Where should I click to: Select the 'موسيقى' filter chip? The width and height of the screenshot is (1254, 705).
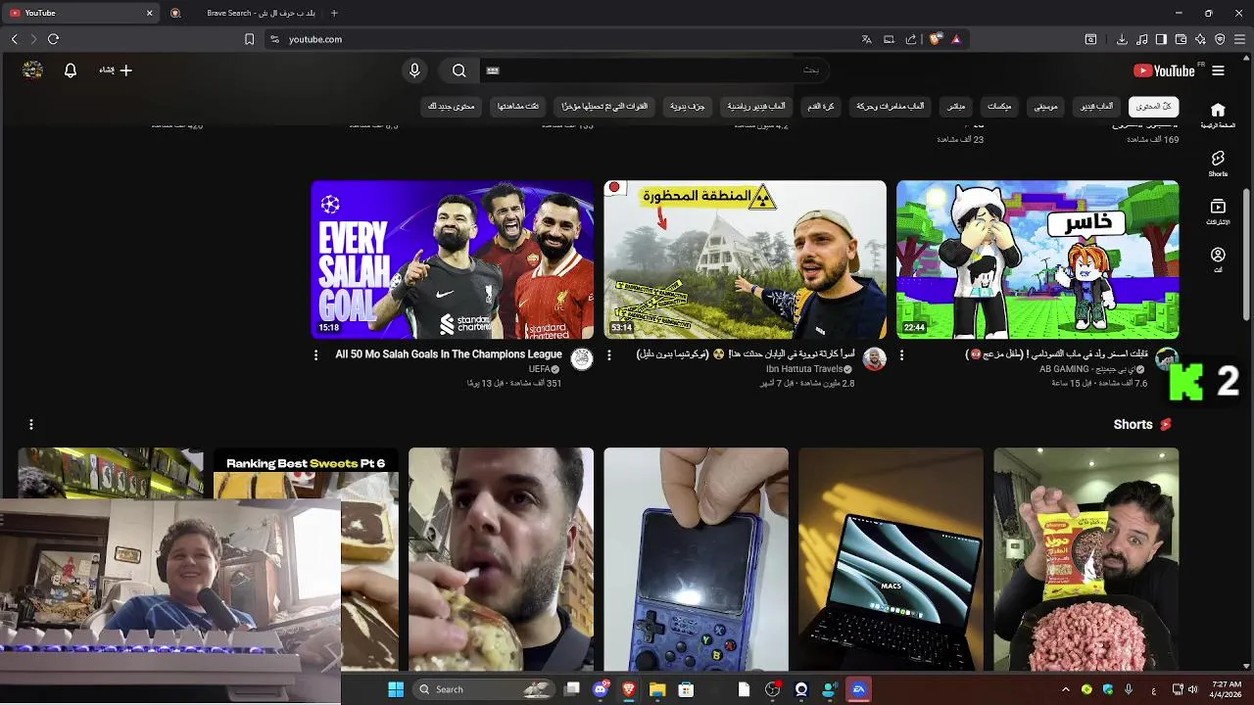(x=1045, y=106)
